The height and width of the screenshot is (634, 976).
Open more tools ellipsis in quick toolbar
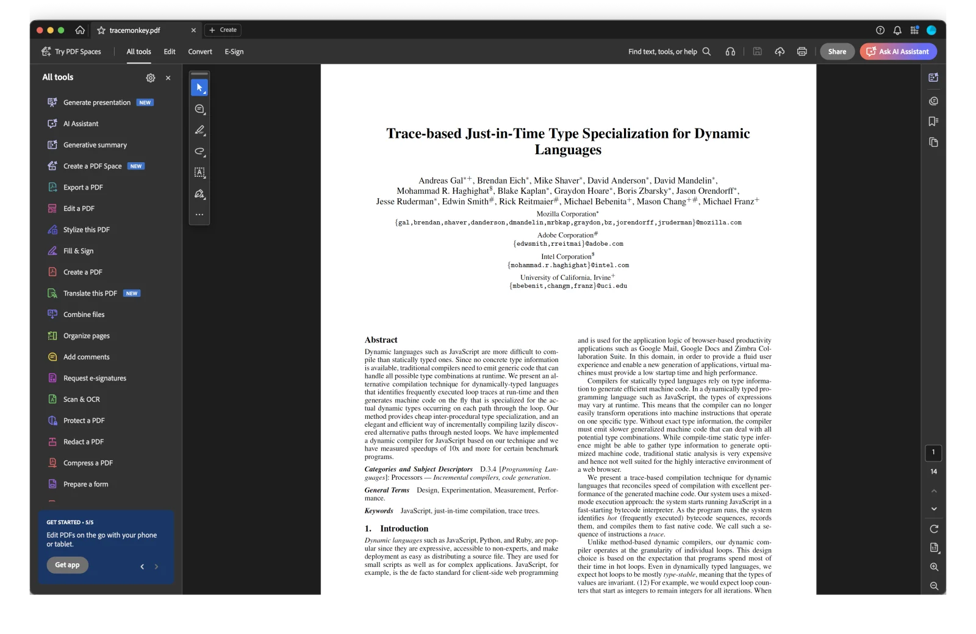coord(199,215)
